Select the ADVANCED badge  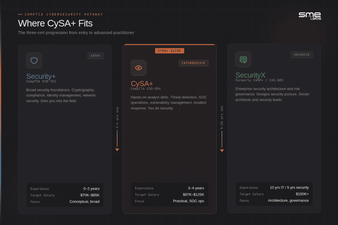click(x=302, y=55)
